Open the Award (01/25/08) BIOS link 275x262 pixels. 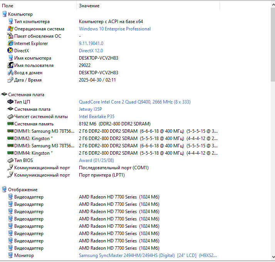pyautogui.click(x=96, y=160)
